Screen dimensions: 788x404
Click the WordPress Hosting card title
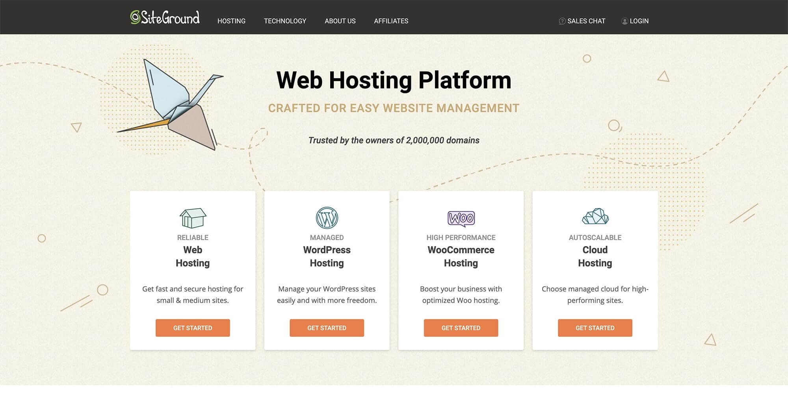coord(327,256)
